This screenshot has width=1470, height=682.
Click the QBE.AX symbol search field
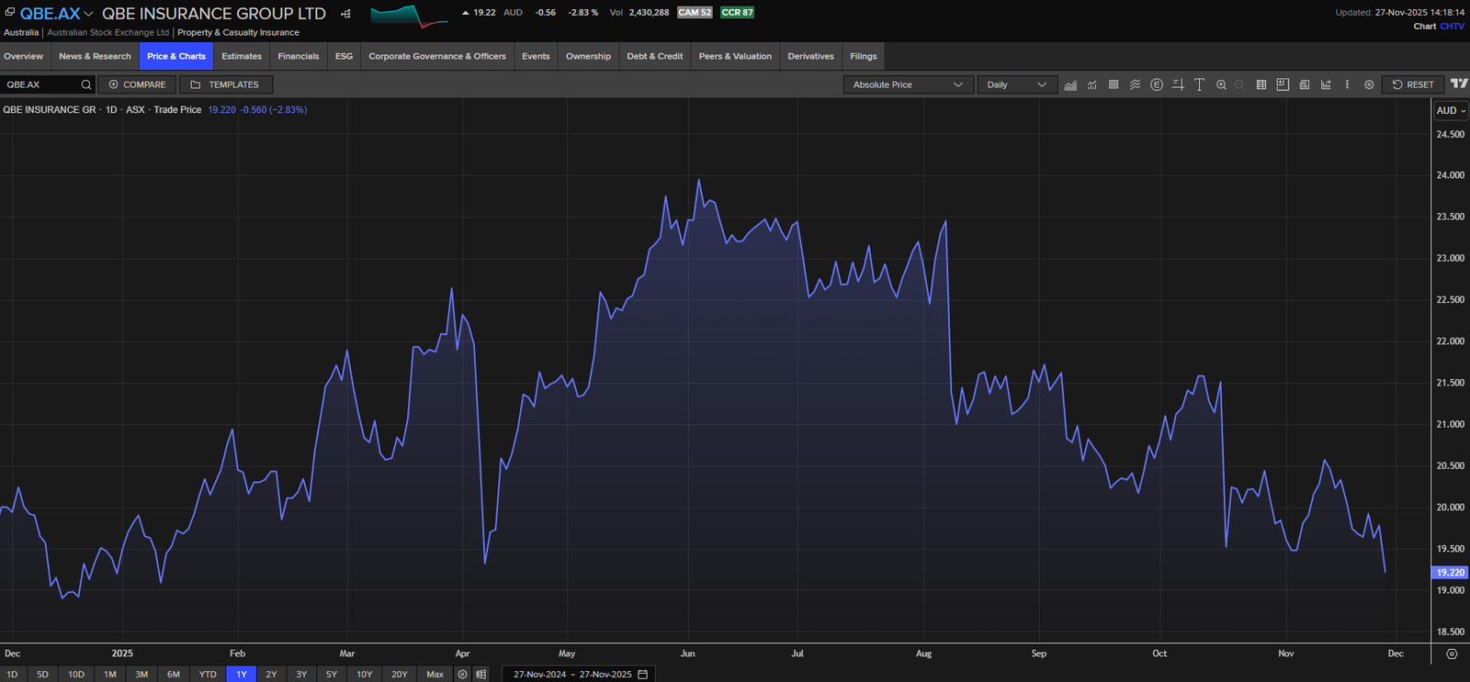point(41,84)
